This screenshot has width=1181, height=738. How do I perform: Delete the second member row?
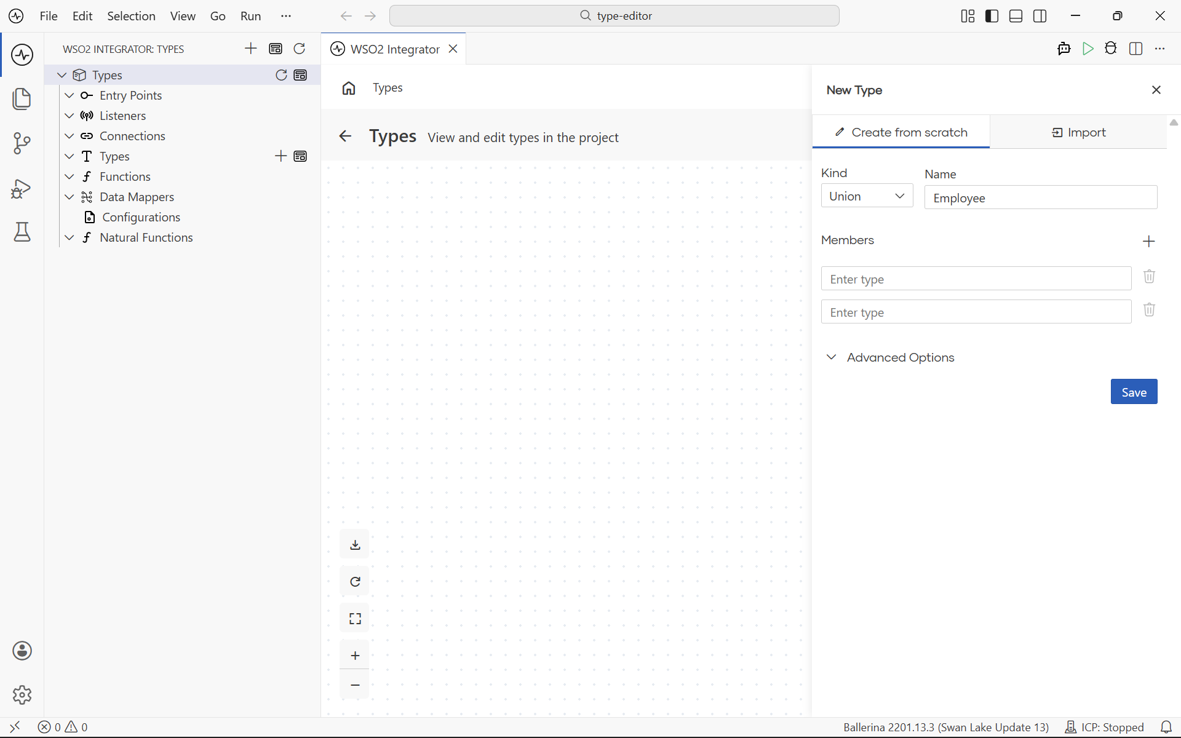1149,310
